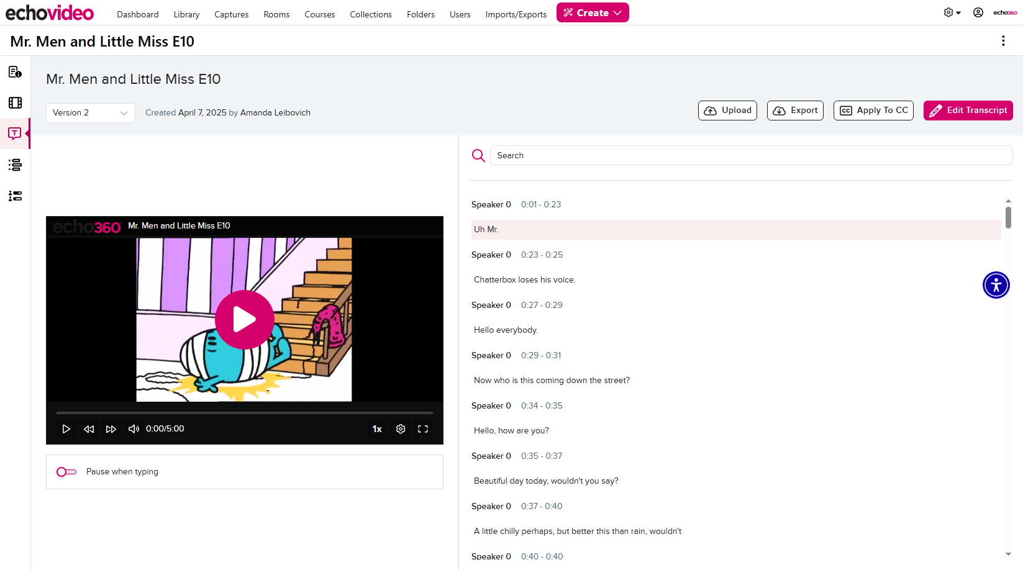Open the Captures menu

pos(232,14)
